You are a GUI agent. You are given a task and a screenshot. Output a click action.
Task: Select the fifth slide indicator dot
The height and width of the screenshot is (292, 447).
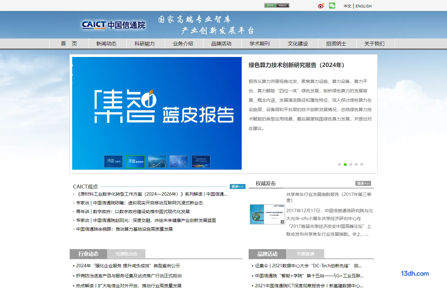pos(362,164)
